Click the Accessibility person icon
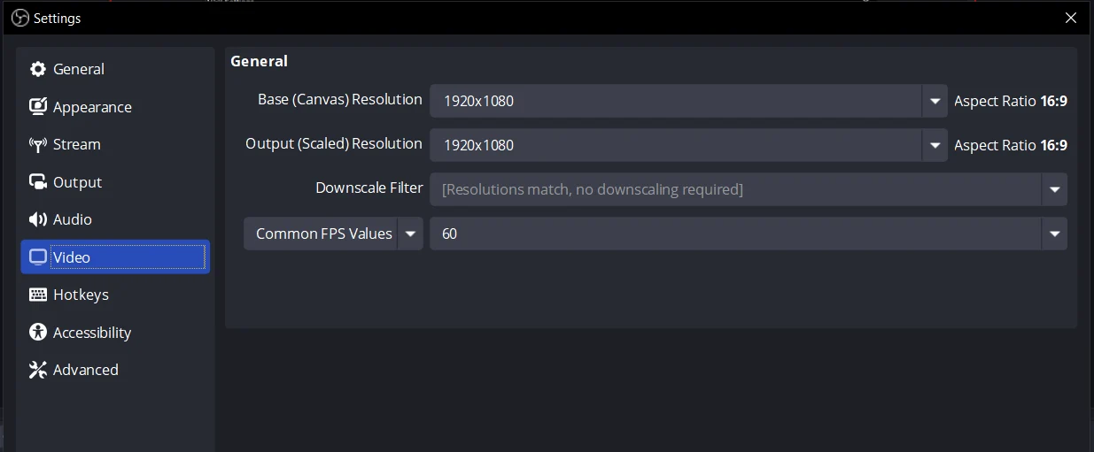This screenshot has width=1094, height=452. click(38, 333)
